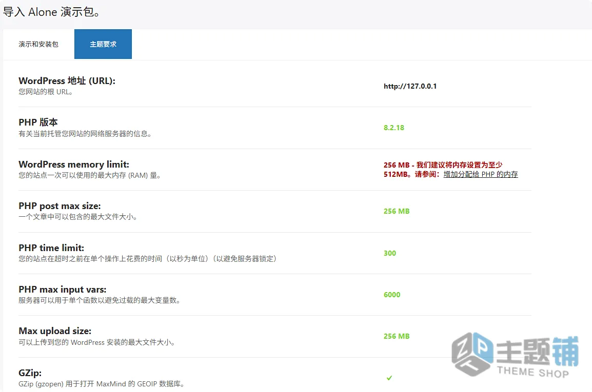
Task: Click the GZip green checkmark icon
Action: pyautogui.click(x=389, y=378)
